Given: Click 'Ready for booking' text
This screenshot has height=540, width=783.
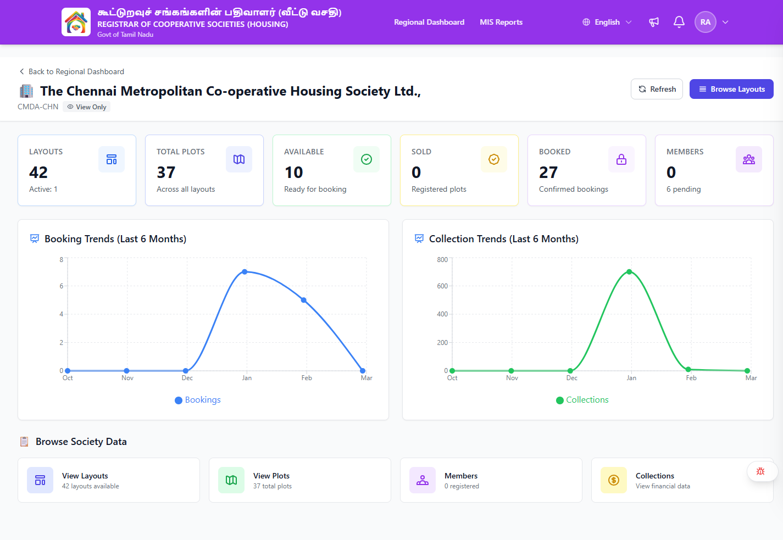Looking at the screenshot, I should (x=315, y=189).
